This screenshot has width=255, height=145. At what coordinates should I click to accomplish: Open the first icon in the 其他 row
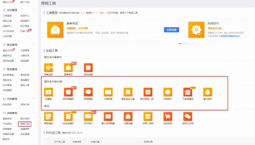[49, 116]
